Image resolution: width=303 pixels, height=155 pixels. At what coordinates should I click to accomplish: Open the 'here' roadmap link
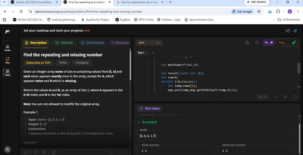tap(87, 31)
